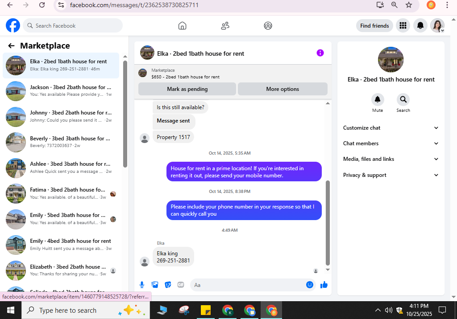Open the Groups icon in top navigation

[268, 25]
